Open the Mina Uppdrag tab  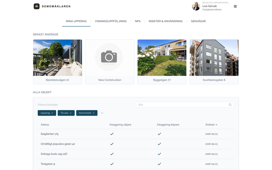pos(76,21)
